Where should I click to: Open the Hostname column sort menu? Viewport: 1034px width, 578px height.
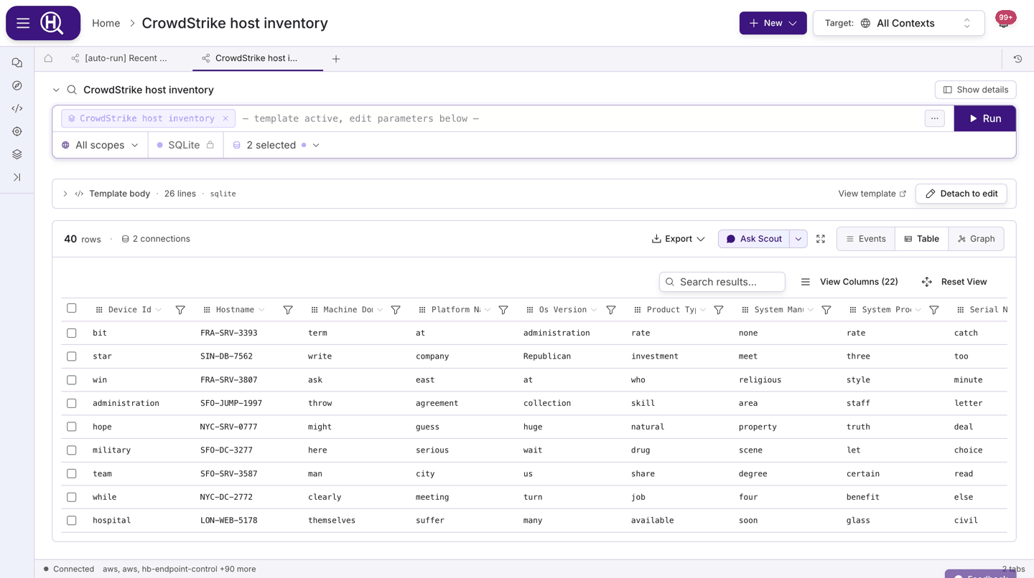[261, 310]
